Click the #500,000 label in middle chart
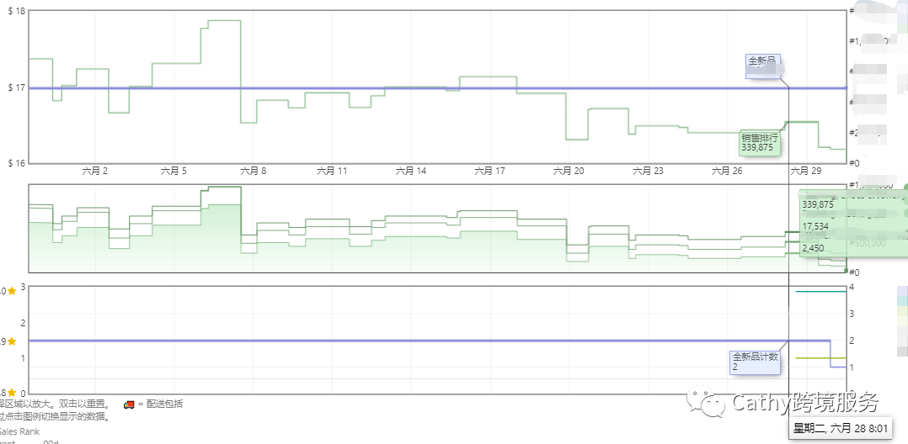This screenshot has width=908, height=444. pyautogui.click(x=867, y=243)
